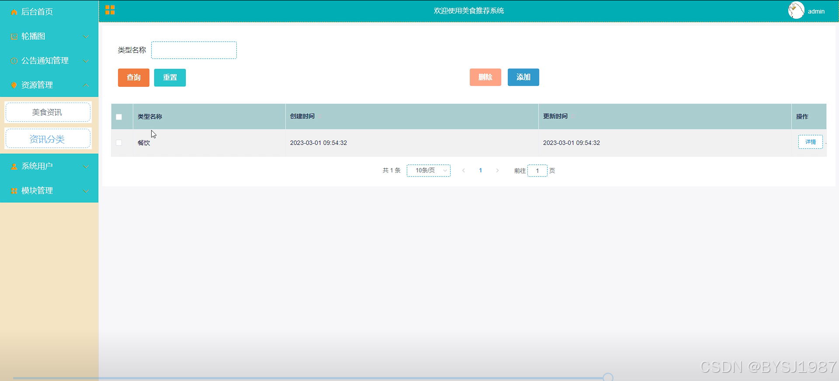Focus the 前往 page number input

pyautogui.click(x=537, y=171)
